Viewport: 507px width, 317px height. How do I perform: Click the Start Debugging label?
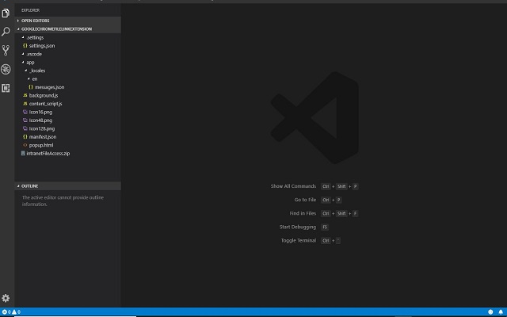tap(298, 227)
